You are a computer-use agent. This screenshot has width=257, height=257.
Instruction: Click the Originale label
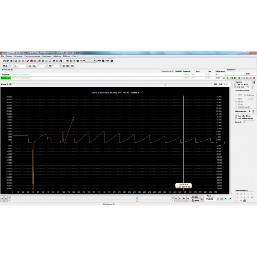pyautogui.click(x=6, y=75)
